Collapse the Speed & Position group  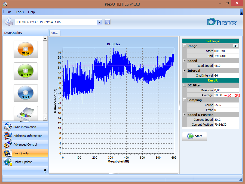tap(185, 115)
